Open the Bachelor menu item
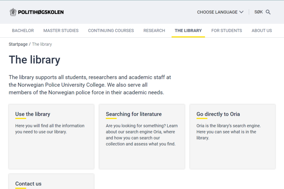Screen dimensions: 284x189 23,30
